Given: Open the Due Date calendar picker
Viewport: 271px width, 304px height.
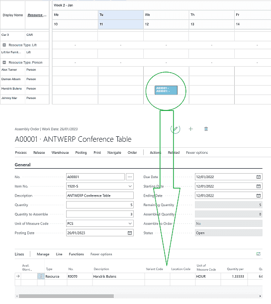Looking at the screenshot, I should click(x=259, y=177).
